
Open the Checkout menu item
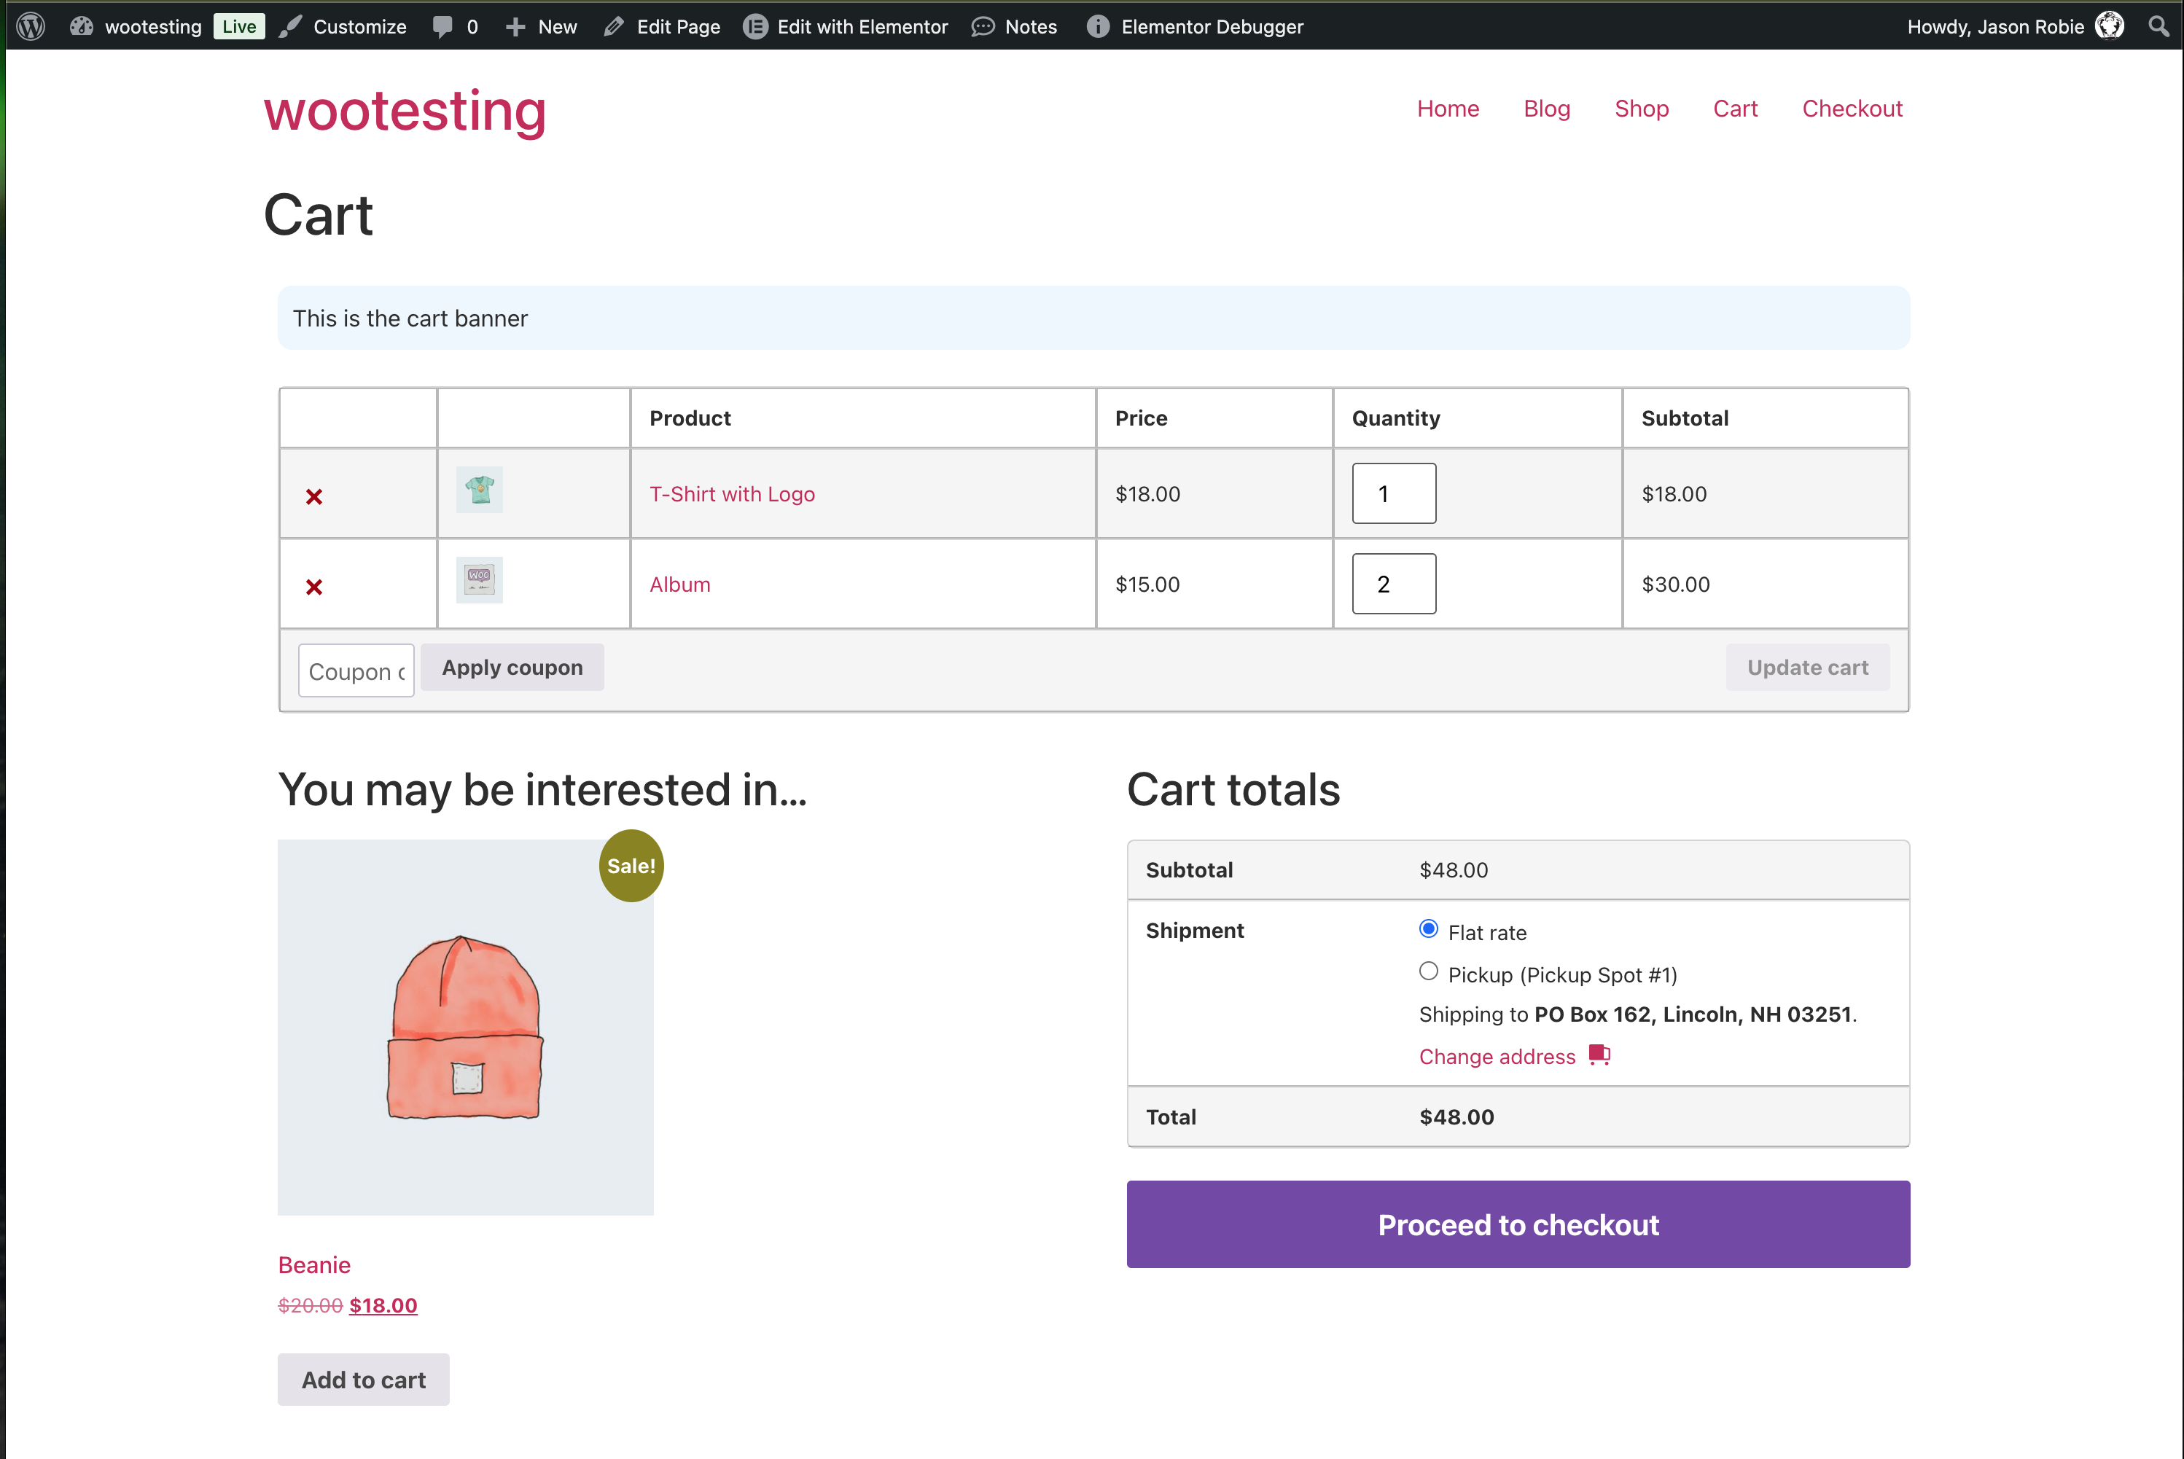pos(1852,109)
